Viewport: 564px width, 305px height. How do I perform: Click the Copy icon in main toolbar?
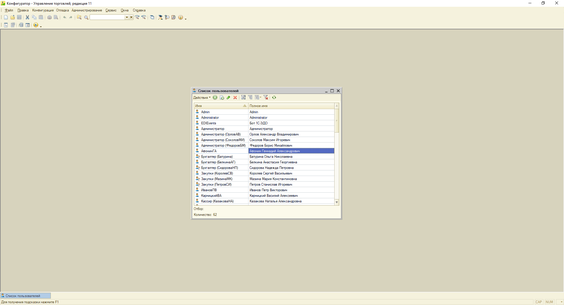click(x=34, y=17)
